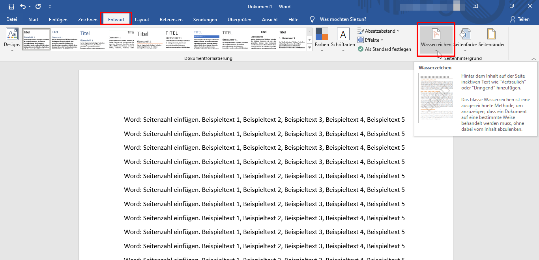The image size is (539, 260).
Task: Open the Sendungen tab
Action: click(205, 19)
